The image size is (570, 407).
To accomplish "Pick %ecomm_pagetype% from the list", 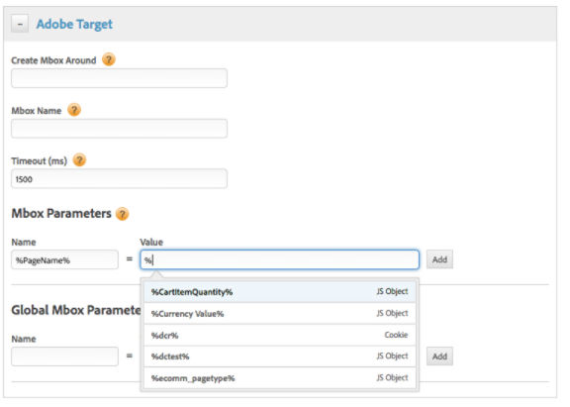I will 279,378.
